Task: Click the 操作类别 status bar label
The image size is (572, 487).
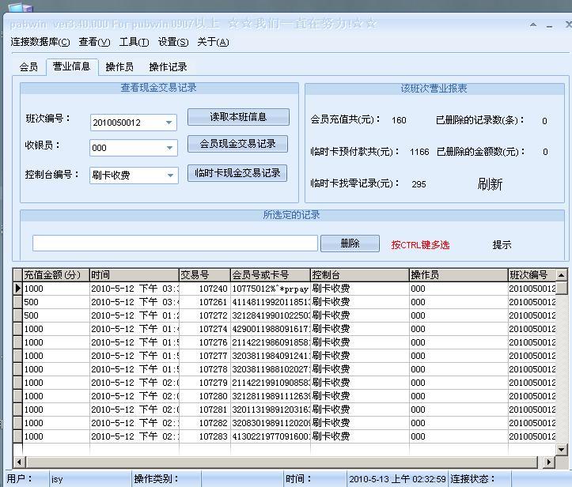Action: tap(156, 479)
